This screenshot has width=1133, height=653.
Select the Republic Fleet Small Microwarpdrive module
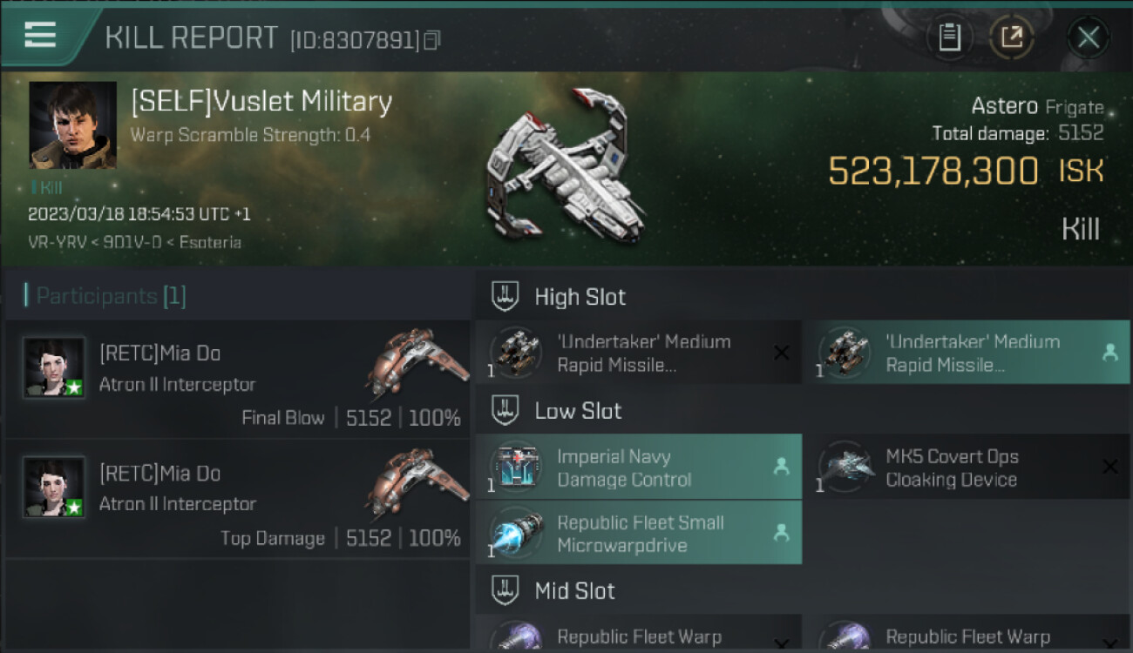pos(638,534)
